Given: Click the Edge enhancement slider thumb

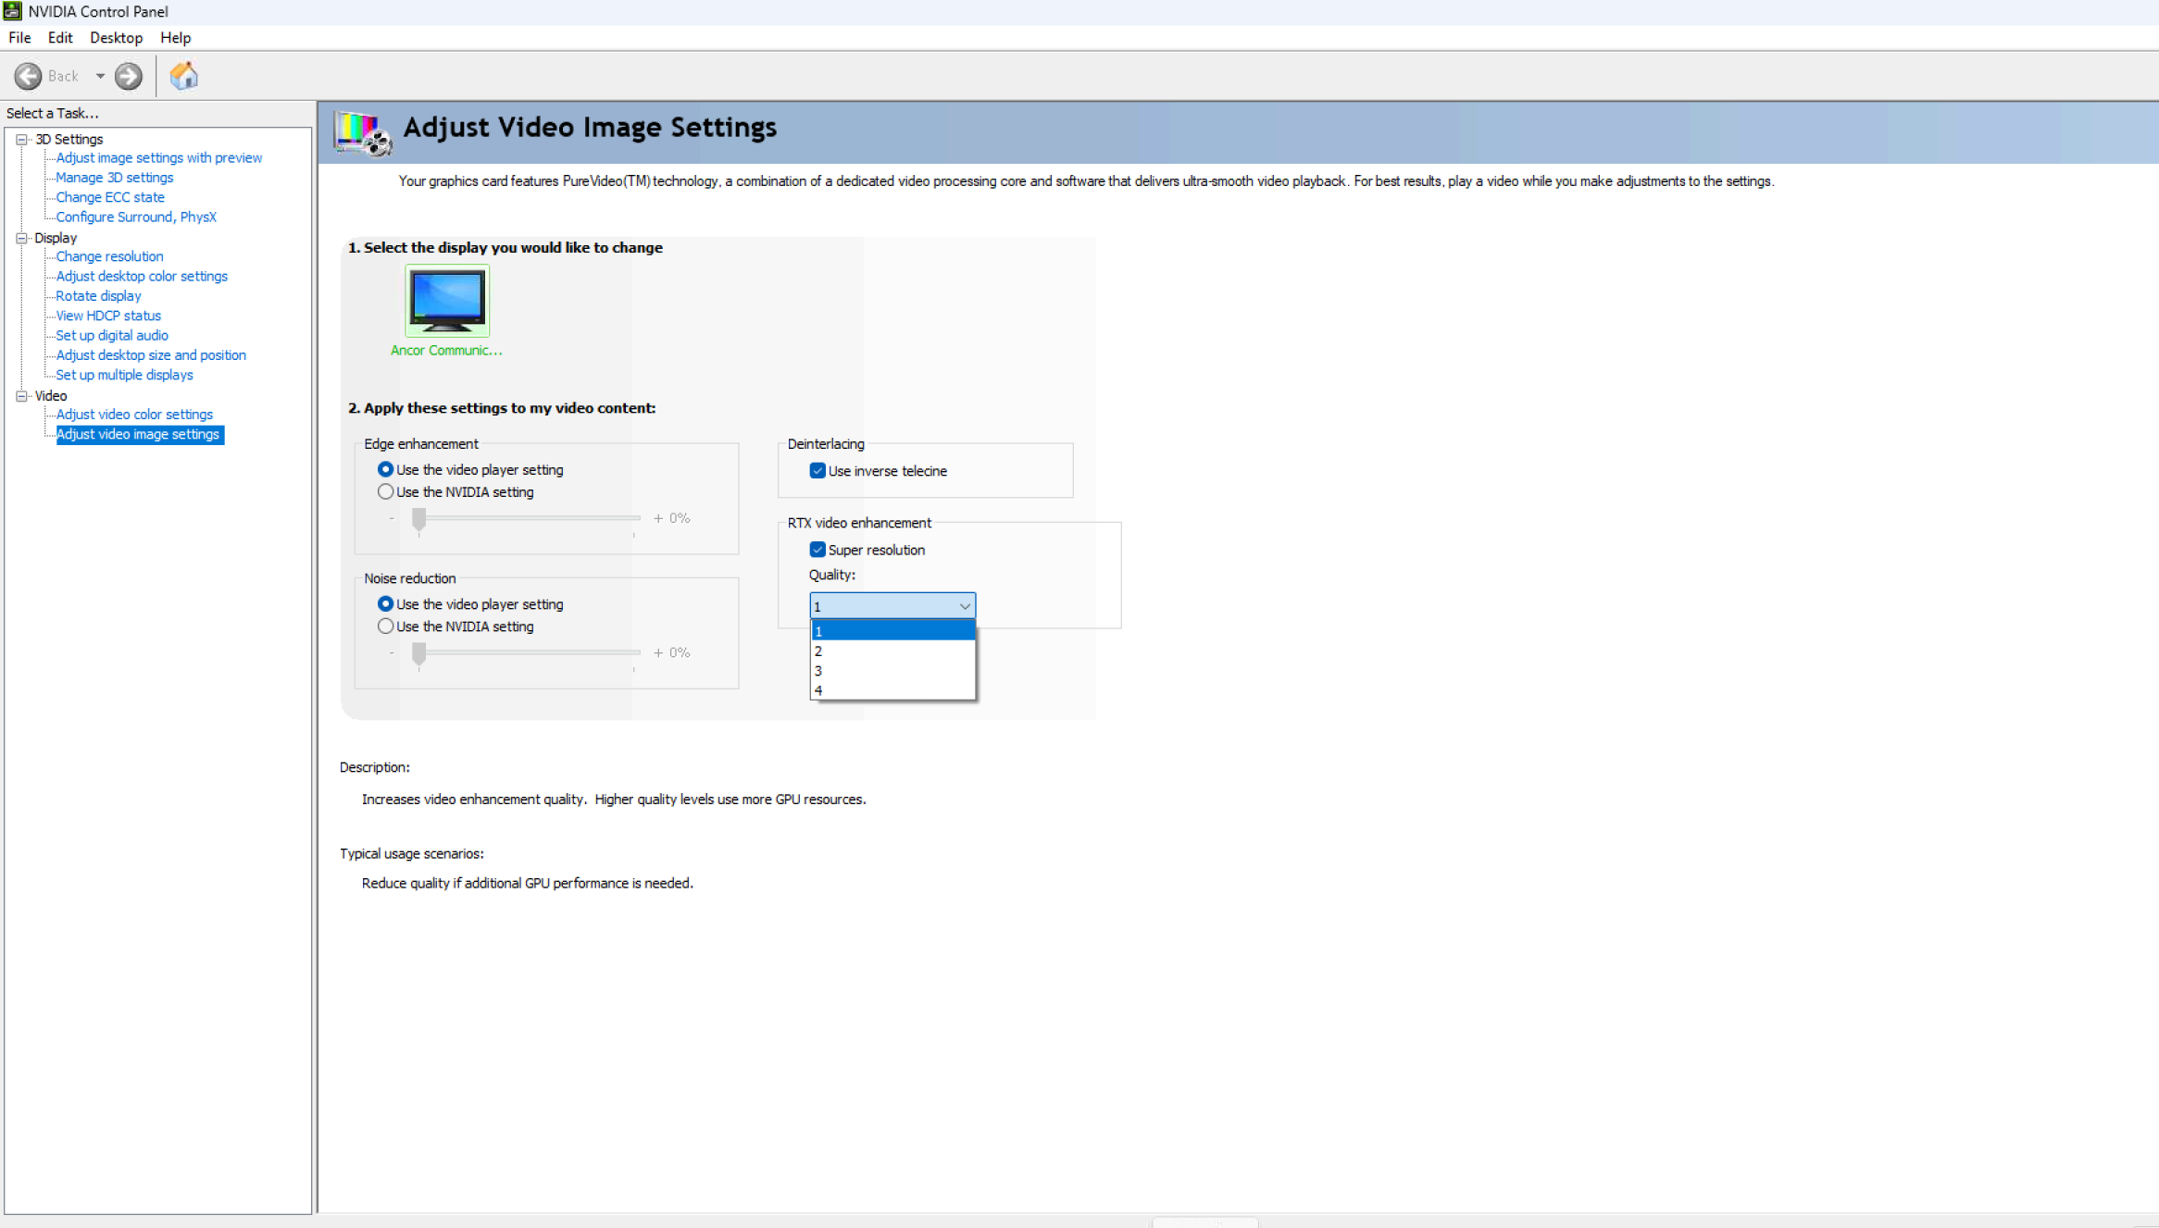Looking at the screenshot, I should pos(419,519).
